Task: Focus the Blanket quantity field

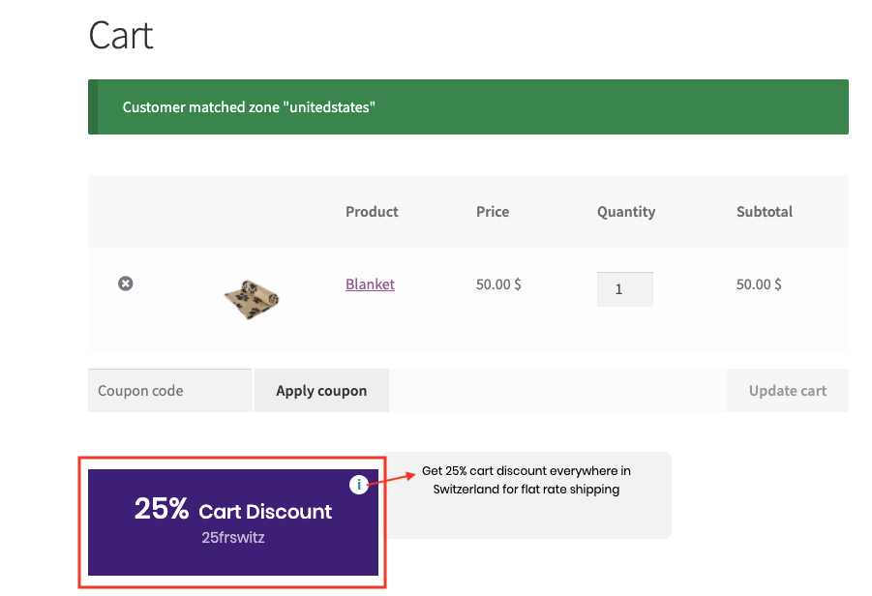Action: [x=624, y=289]
